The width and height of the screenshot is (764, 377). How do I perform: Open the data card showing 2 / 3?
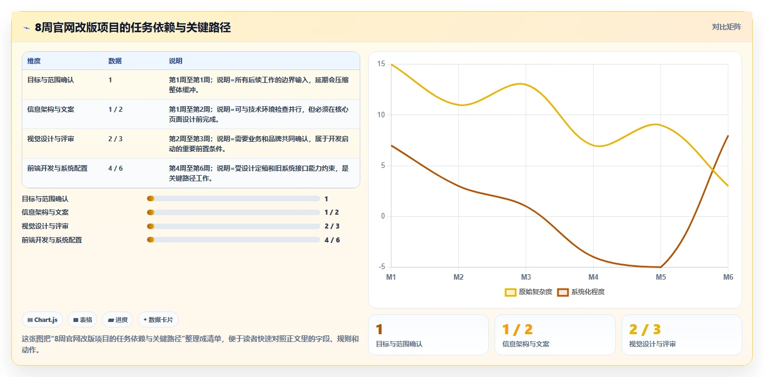682,335
